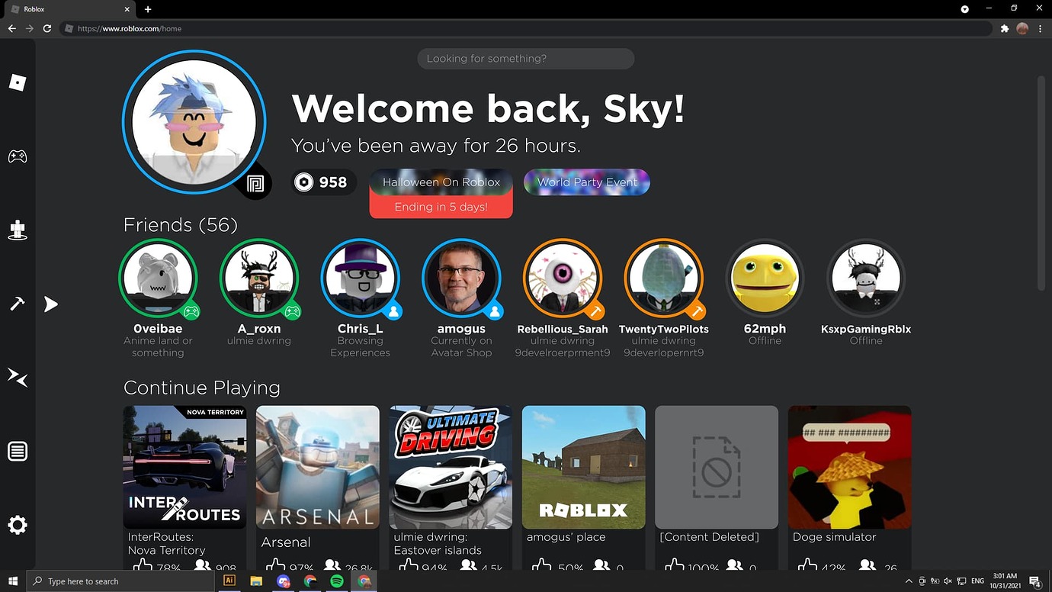1052x592 pixels.
Task: Open Trade using the crossed arrows icon
Action: click(17, 378)
